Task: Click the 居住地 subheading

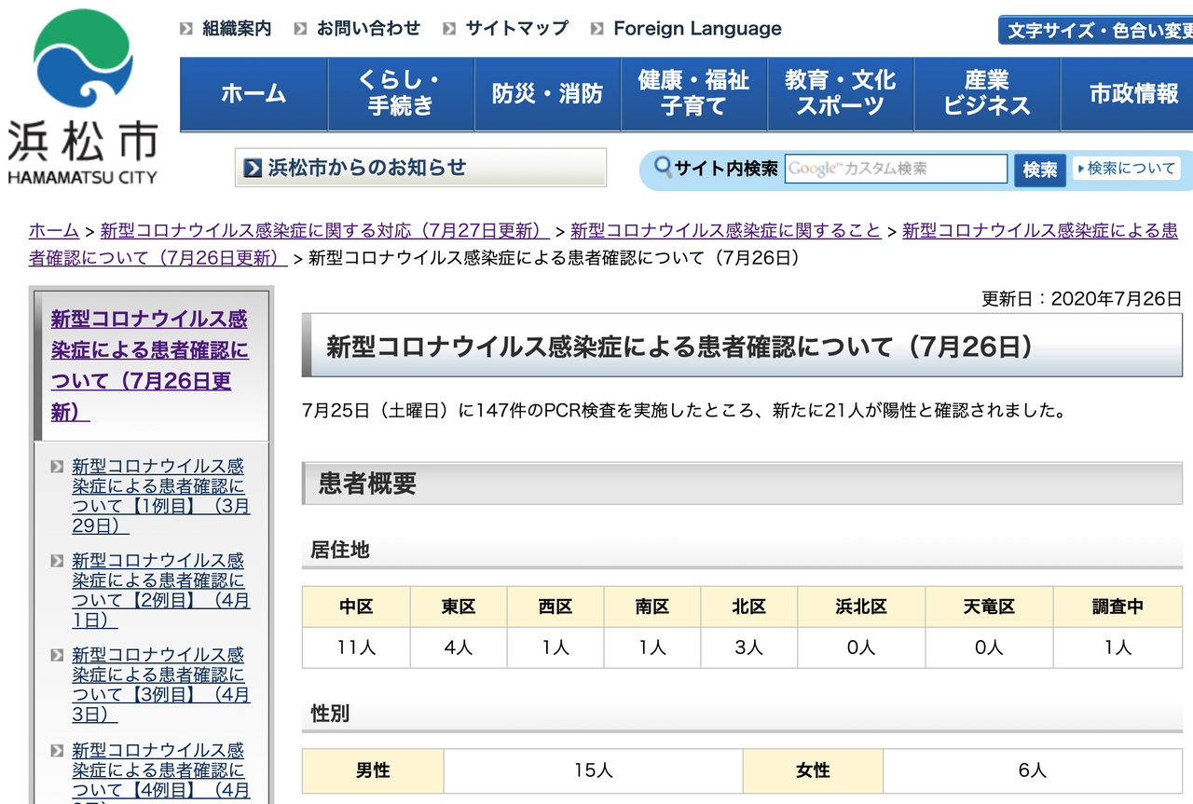Action: (340, 550)
